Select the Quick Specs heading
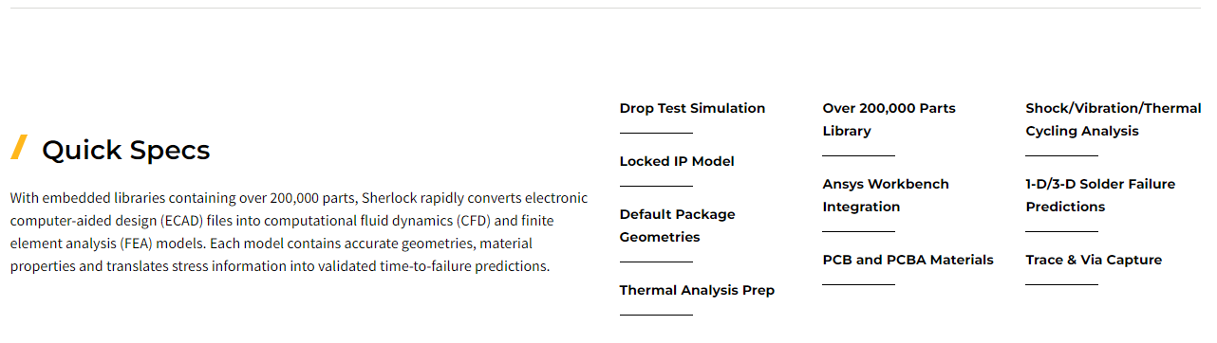 pyautogui.click(x=125, y=150)
